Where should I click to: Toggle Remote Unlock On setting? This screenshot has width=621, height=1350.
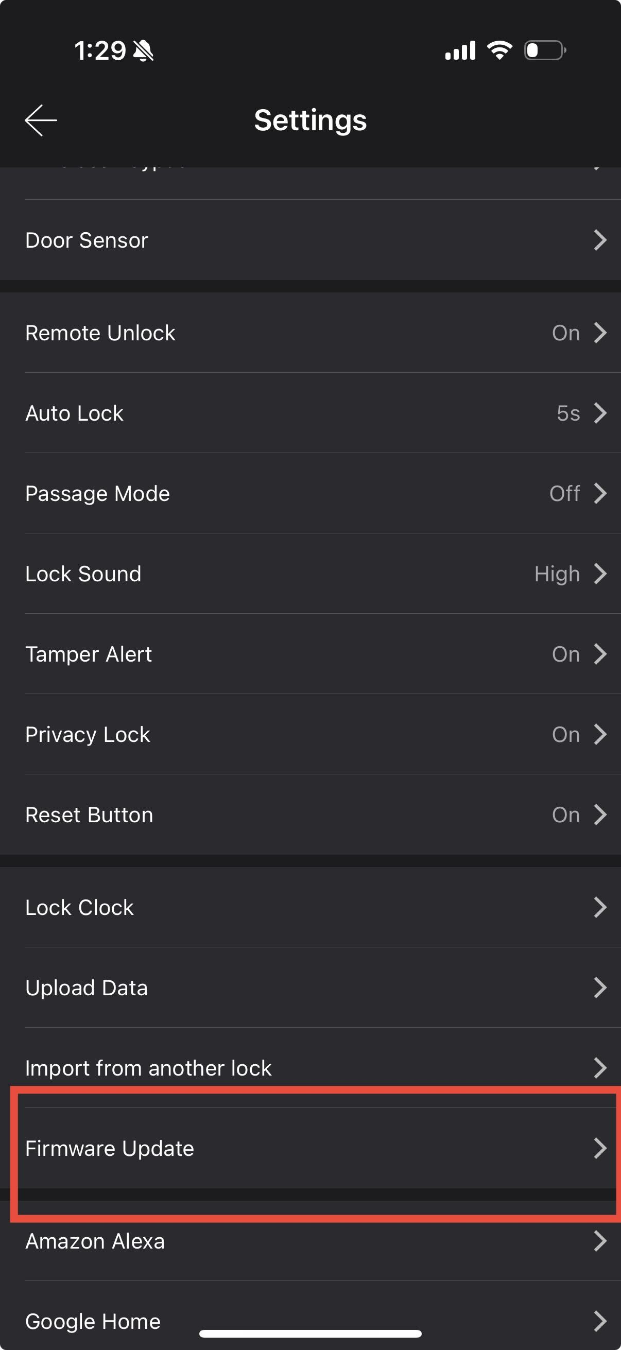[565, 333]
